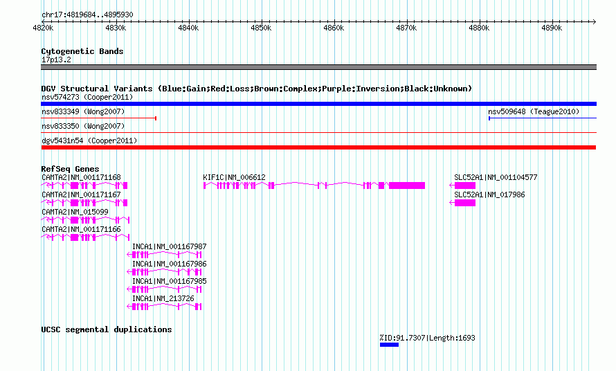Click the SLC52A1 NM_001104577 exon block

465,185
